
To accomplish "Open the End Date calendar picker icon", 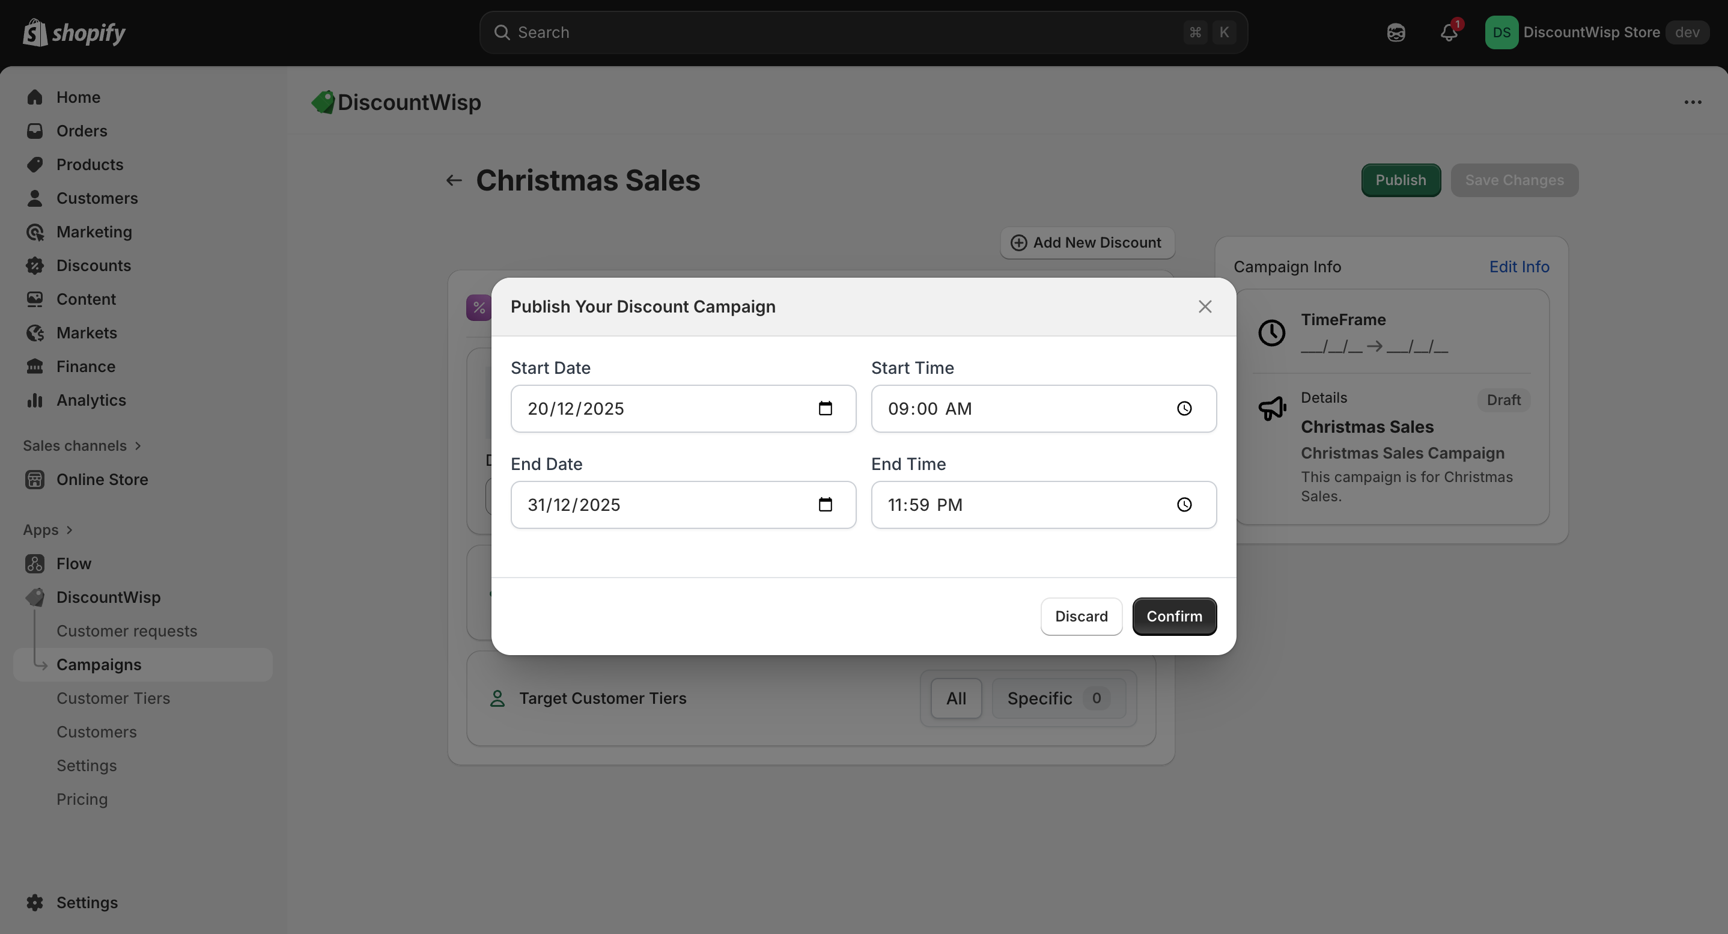I will click(x=825, y=505).
